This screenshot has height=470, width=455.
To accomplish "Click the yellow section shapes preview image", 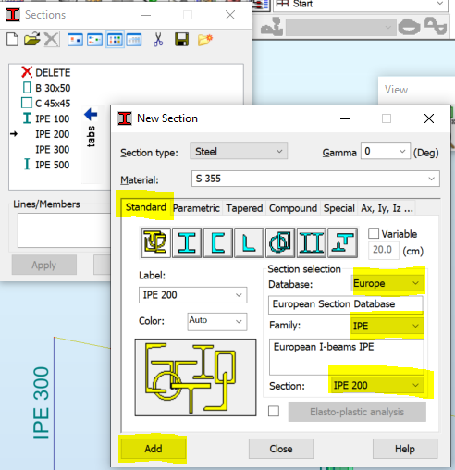I will [195, 377].
